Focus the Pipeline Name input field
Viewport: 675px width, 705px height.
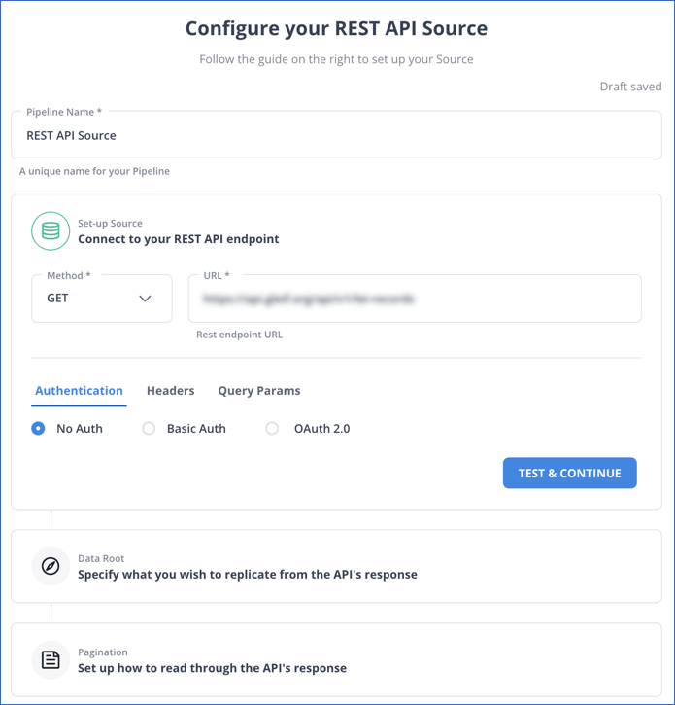[x=336, y=135]
